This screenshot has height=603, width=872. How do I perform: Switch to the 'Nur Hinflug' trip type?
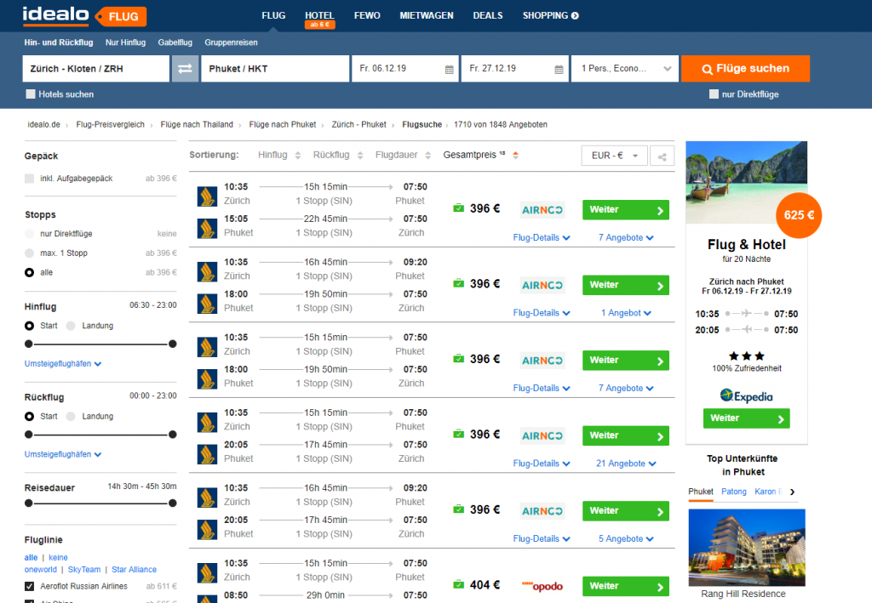coord(125,43)
